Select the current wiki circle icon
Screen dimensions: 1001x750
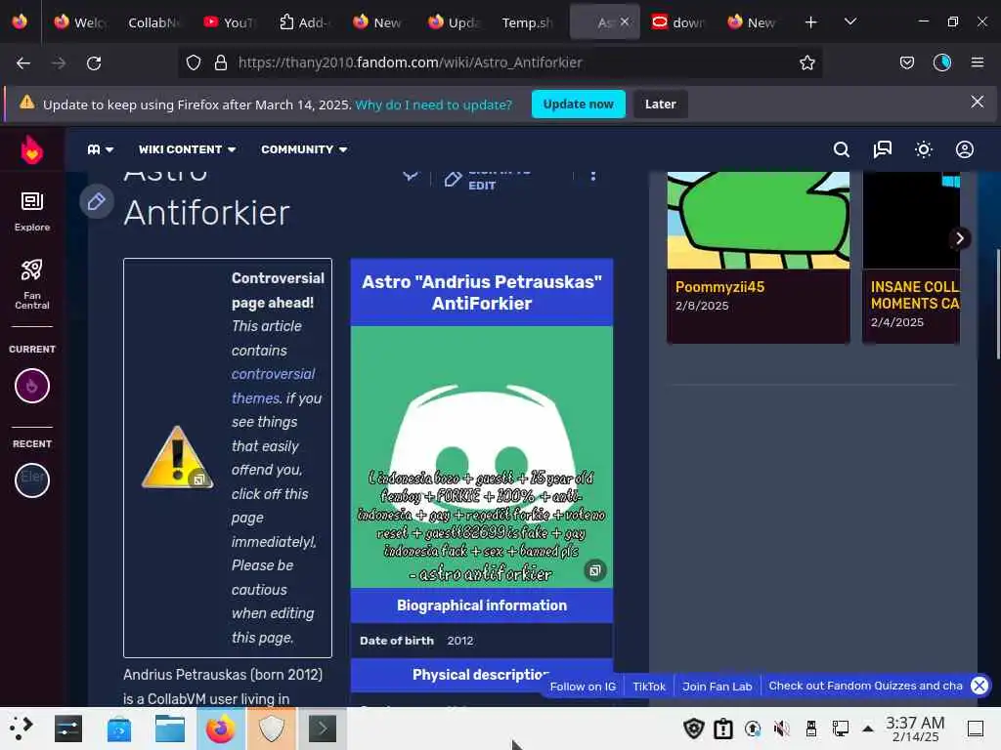[32, 386]
